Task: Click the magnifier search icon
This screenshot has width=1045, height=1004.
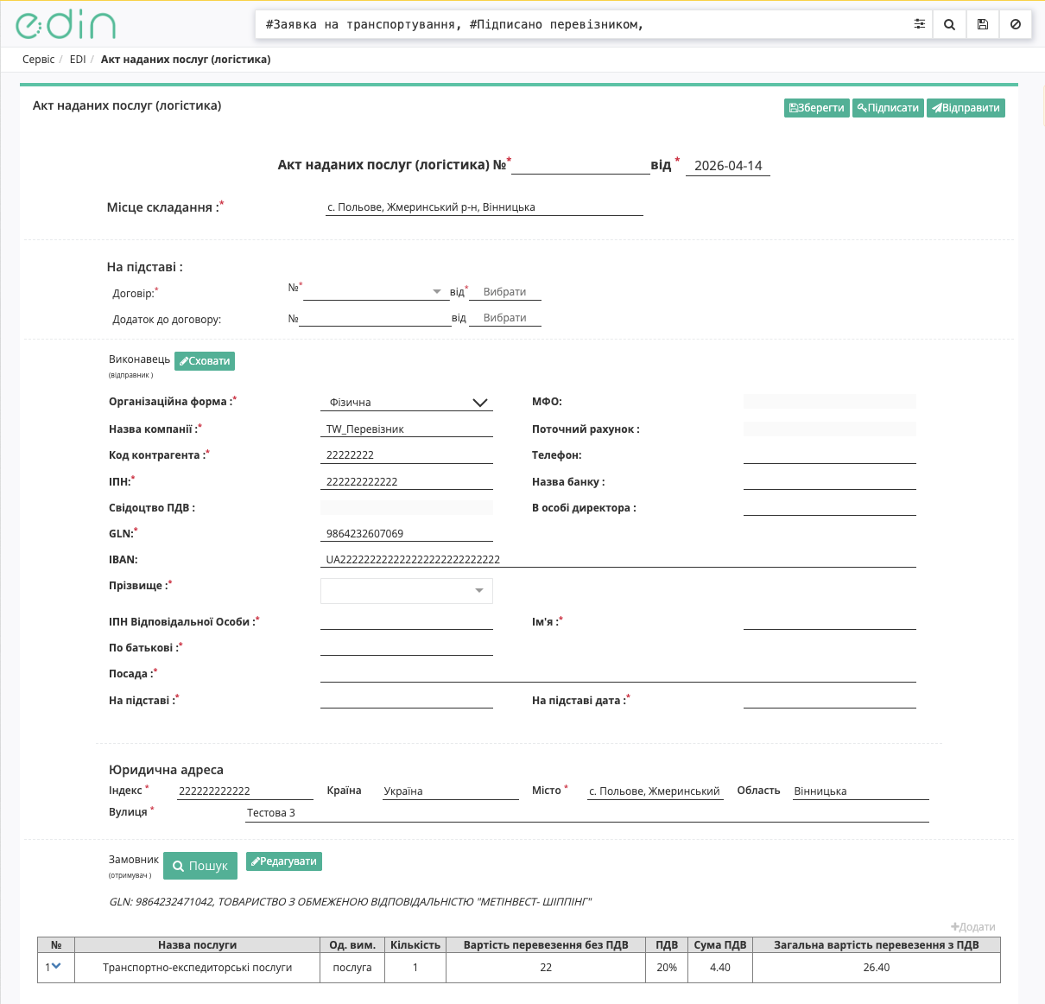Action: [x=949, y=24]
